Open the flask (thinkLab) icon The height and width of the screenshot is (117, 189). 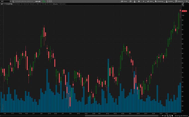point(134,1)
